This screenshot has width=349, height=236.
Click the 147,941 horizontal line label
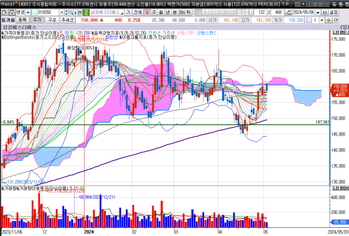[x=322, y=122]
